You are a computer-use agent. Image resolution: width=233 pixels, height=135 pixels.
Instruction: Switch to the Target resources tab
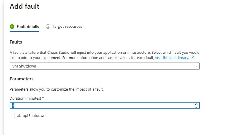67,27
